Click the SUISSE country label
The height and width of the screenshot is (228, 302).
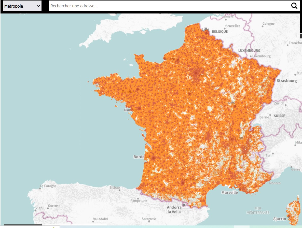[x=279, y=116]
